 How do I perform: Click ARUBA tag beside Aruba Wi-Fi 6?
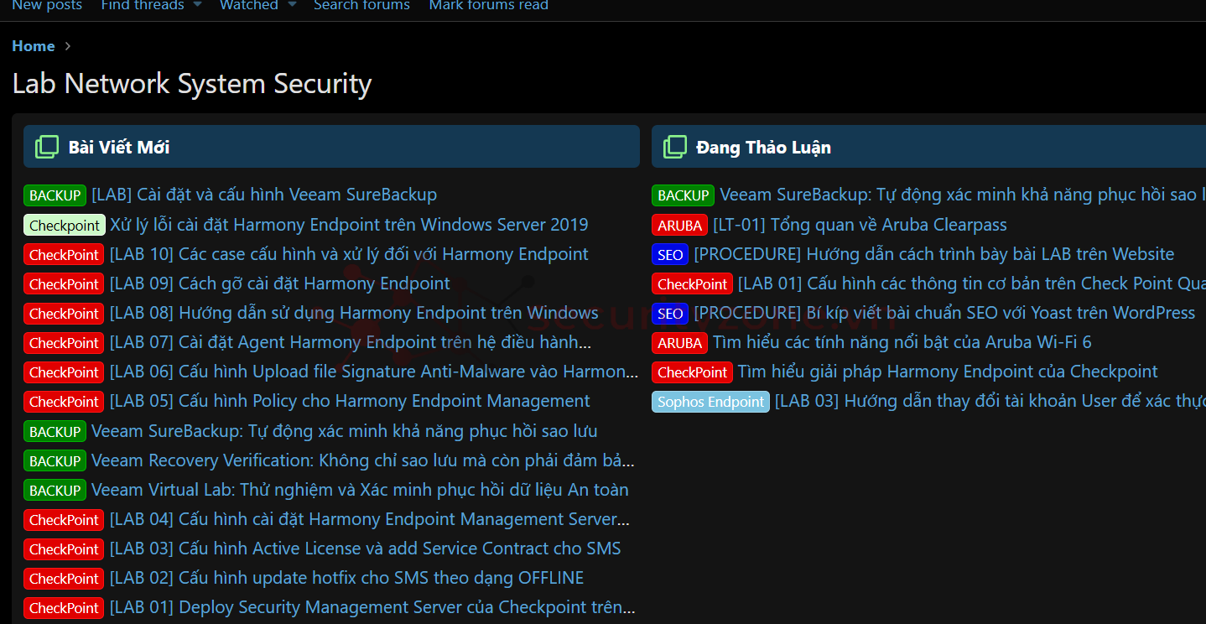point(680,342)
